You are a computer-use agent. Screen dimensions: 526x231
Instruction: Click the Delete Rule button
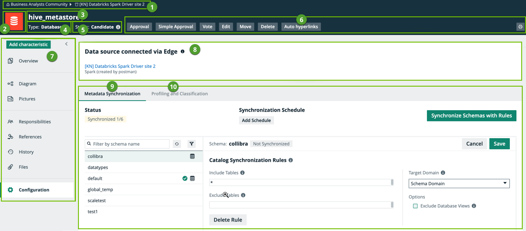(x=228, y=220)
